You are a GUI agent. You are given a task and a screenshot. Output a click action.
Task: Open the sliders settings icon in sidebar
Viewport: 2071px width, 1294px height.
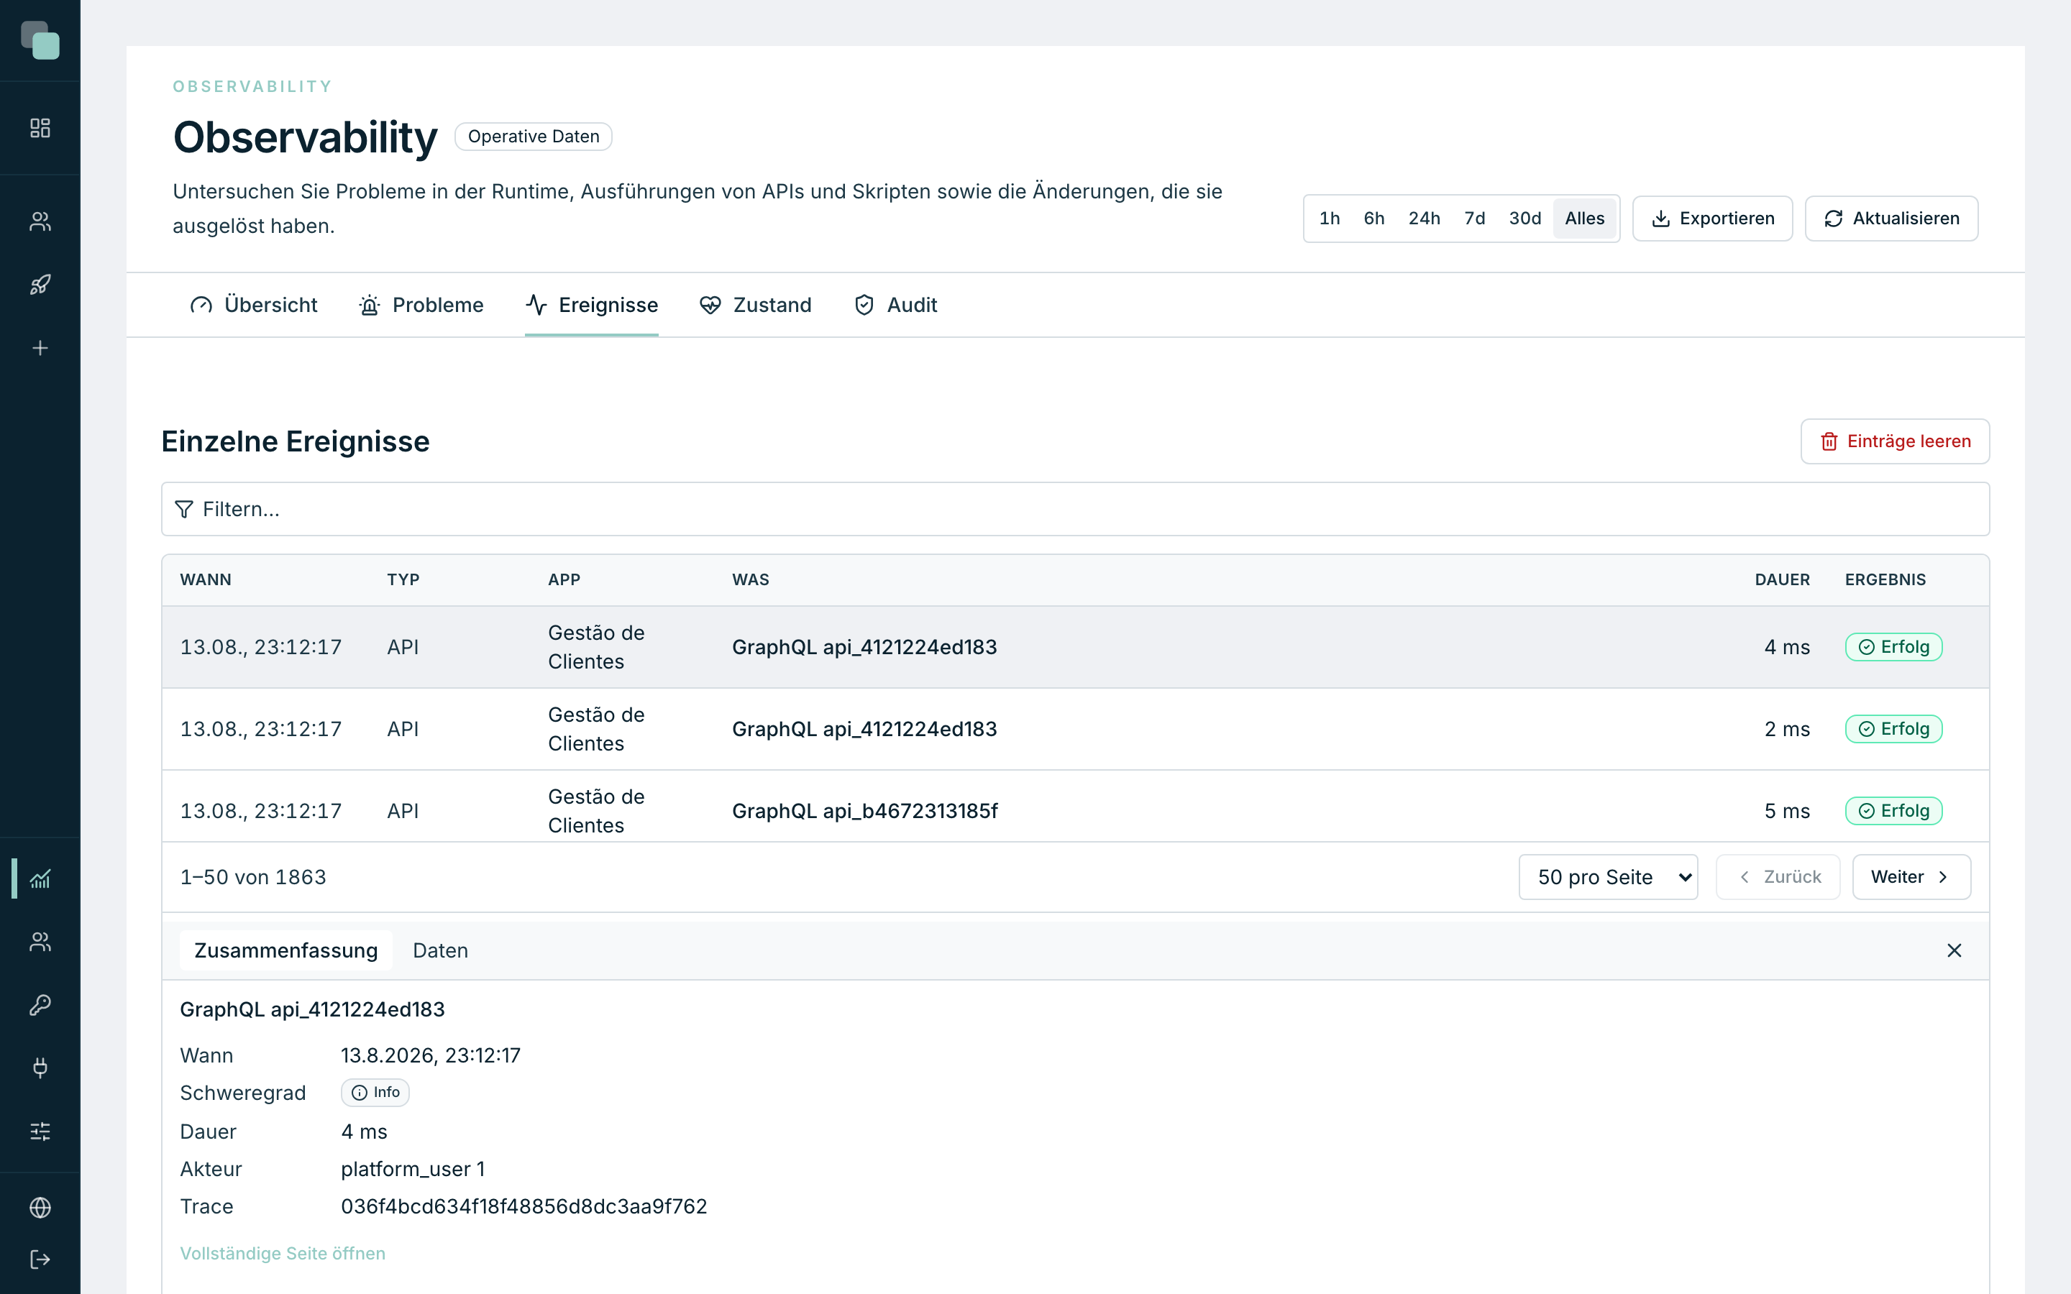click(40, 1132)
